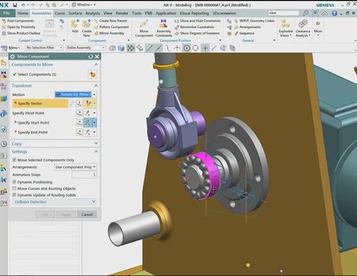Open Specify Pivot Point method dropdown arrow

tap(94, 113)
